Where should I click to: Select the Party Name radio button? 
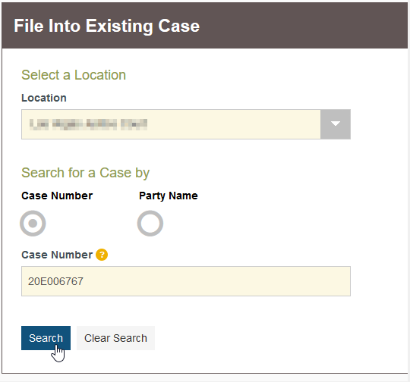[150, 224]
